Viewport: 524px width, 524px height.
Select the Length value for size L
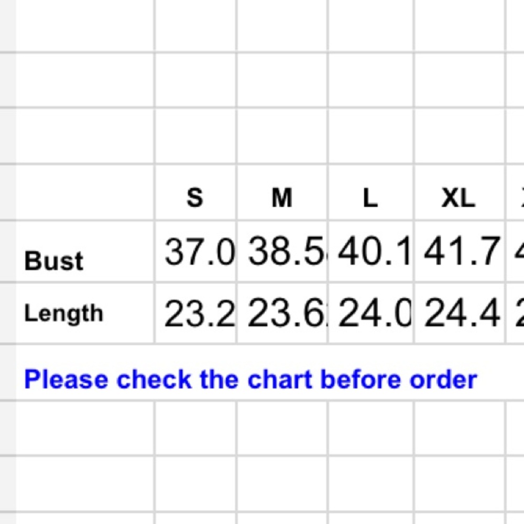371,313
